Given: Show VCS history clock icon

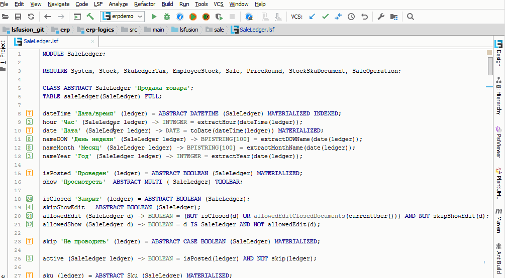Looking at the screenshot, I should [351, 17].
